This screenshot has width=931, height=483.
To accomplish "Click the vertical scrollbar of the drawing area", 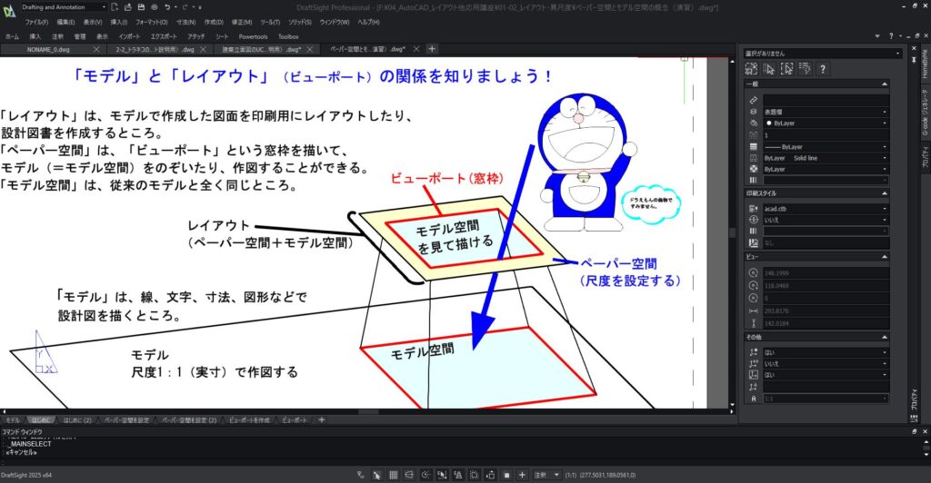I will (x=732, y=232).
